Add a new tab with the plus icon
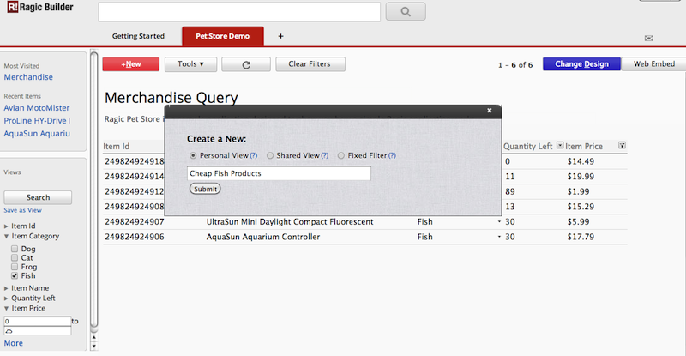 pos(280,36)
